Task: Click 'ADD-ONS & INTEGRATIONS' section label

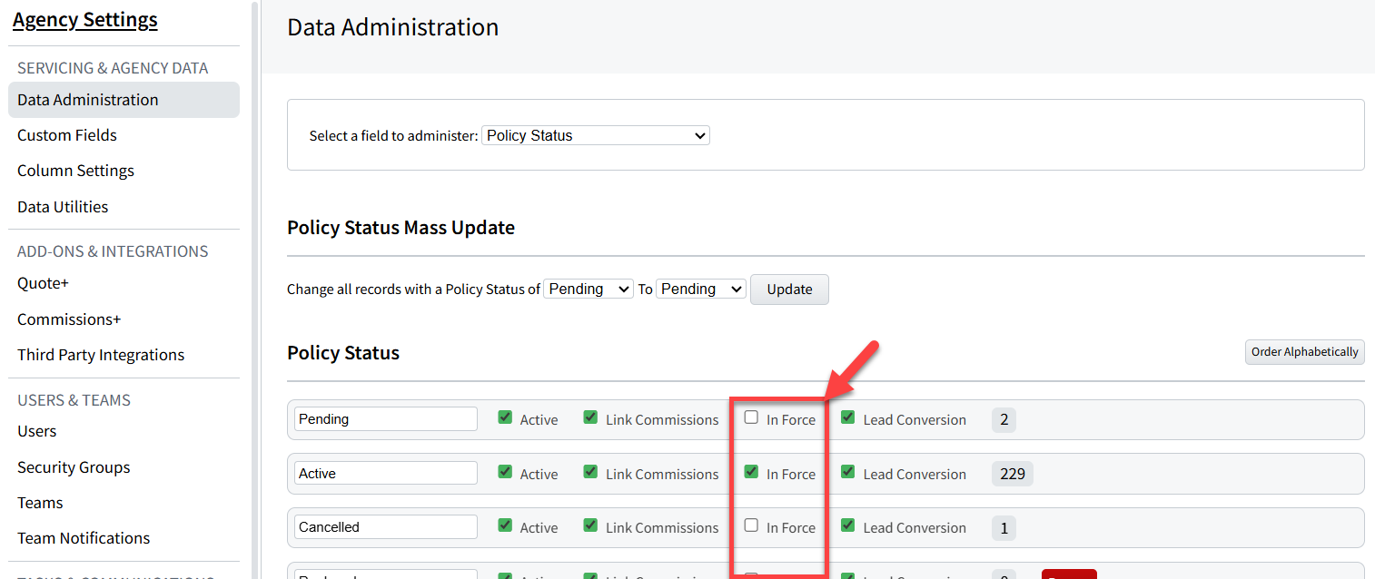Action: point(113,251)
